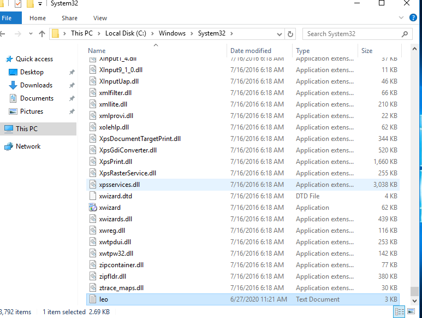
Task: Click the xwizard.dtd file icon
Action: (x=93, y=196)
